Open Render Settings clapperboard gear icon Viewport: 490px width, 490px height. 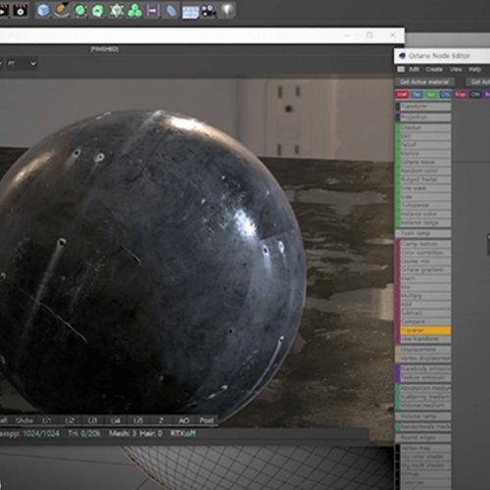(x=21, y=11)
